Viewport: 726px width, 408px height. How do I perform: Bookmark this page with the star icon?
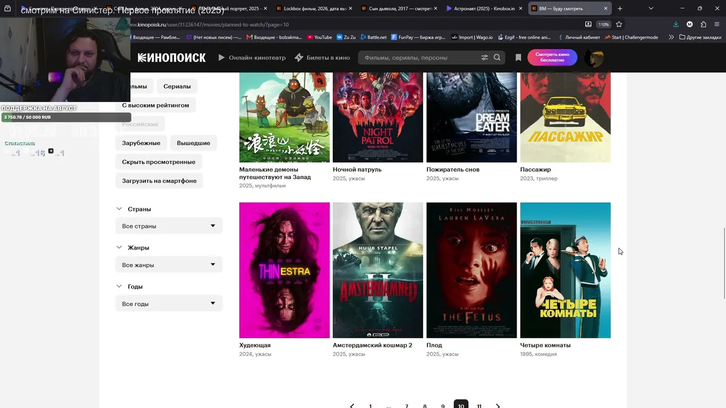pos(619,24)
